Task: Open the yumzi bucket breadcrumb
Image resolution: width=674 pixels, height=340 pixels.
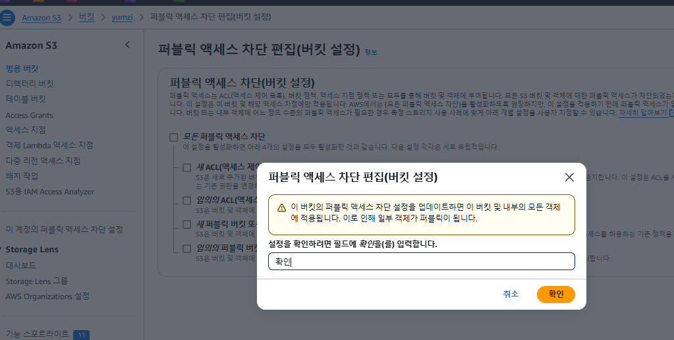Action: pos(122,18)
